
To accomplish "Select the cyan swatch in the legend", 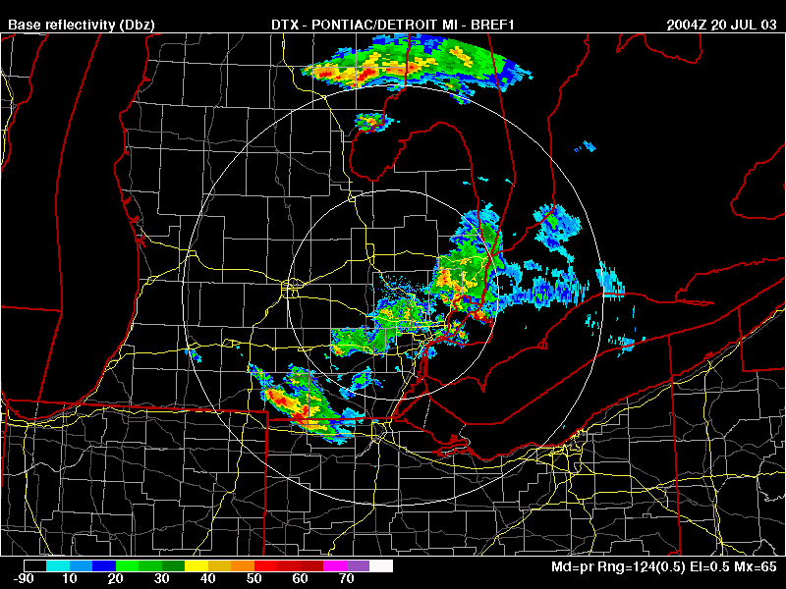I will pyautogui.click(x=58, y=566).
